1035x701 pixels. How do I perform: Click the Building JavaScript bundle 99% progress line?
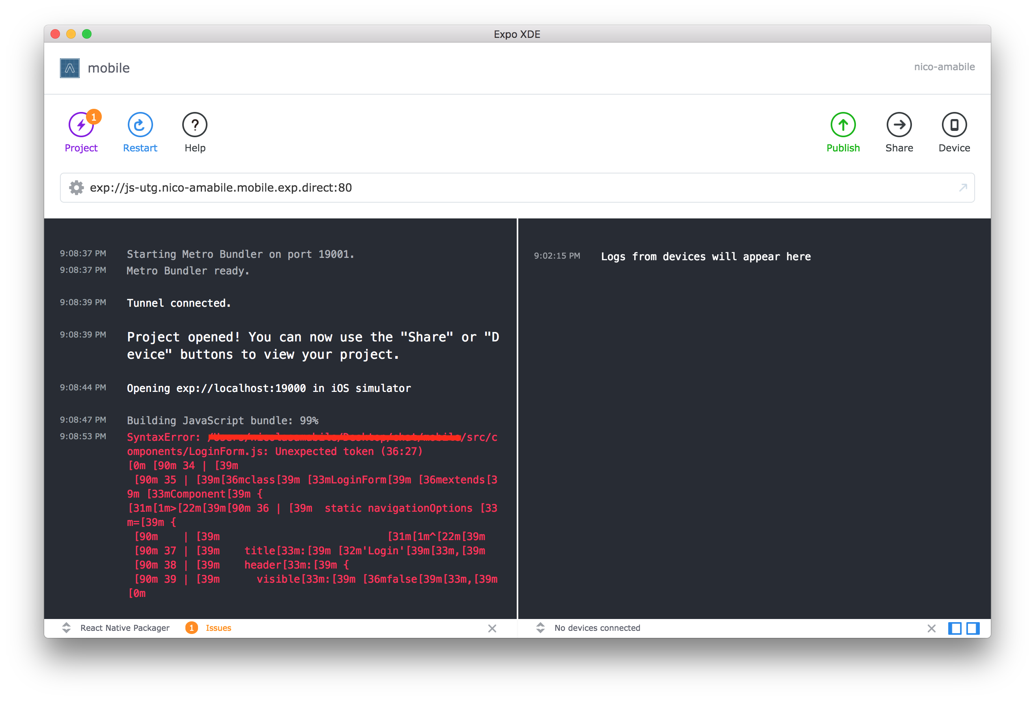[x=222, y=420]
